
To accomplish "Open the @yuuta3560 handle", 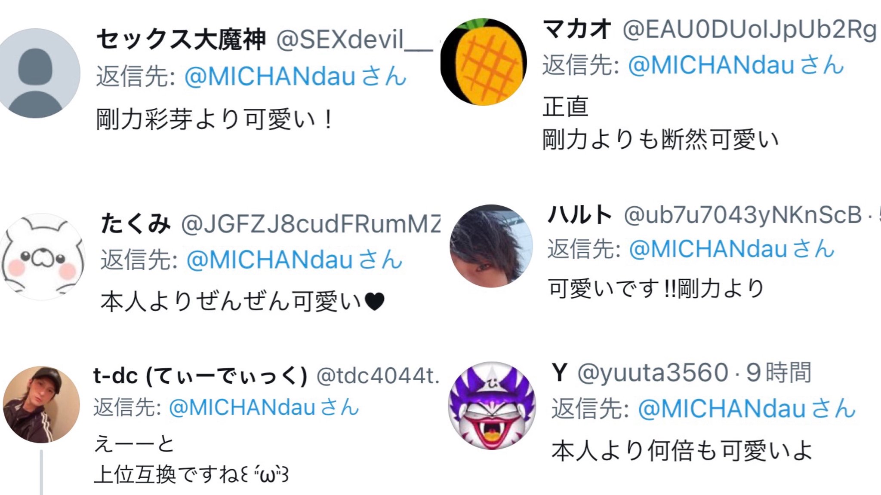I will point(653,373).
